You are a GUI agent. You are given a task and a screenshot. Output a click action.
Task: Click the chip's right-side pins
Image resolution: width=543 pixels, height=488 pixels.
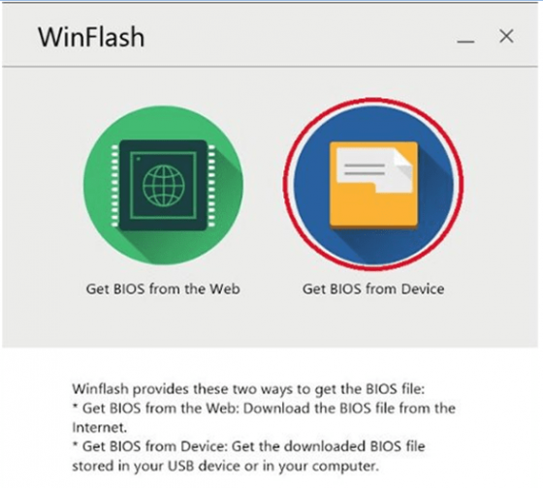click(212, 186)
